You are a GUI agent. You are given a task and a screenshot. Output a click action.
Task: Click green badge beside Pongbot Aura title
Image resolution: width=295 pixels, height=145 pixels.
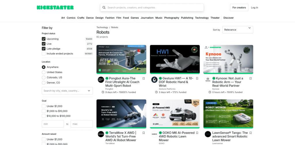[x=107, y=78]
